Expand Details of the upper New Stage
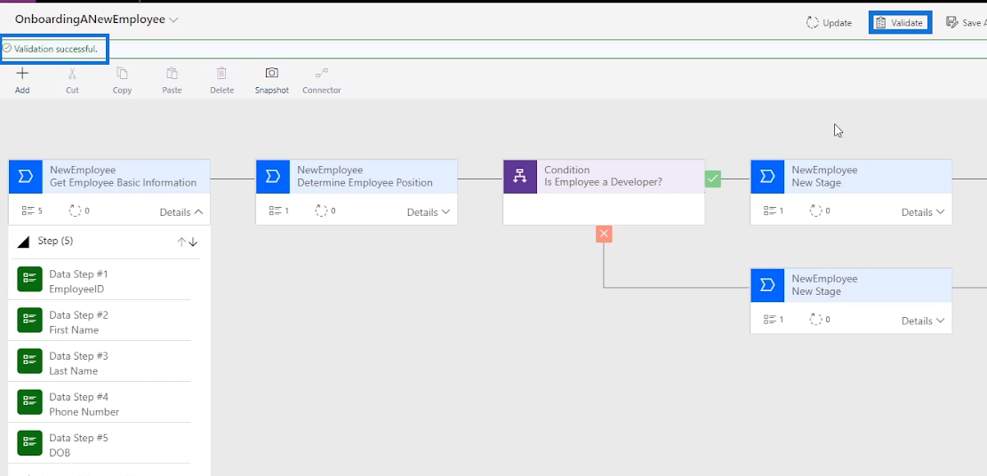Viewport: 987px width, 476px height. tap(924, 212)
